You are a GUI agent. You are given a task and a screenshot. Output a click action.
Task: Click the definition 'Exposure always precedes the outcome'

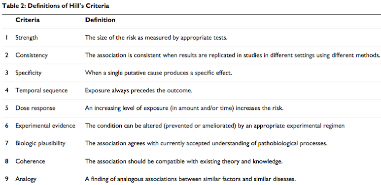(x=139, y=90)
